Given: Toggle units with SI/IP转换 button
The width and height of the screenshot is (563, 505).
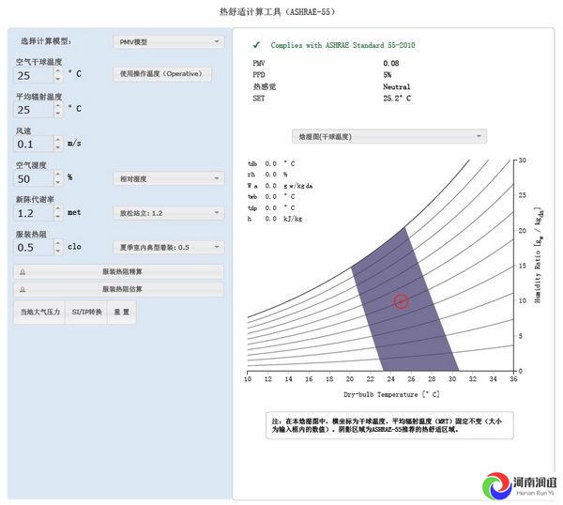Looking at the screenshot, I should click(87, 312).
